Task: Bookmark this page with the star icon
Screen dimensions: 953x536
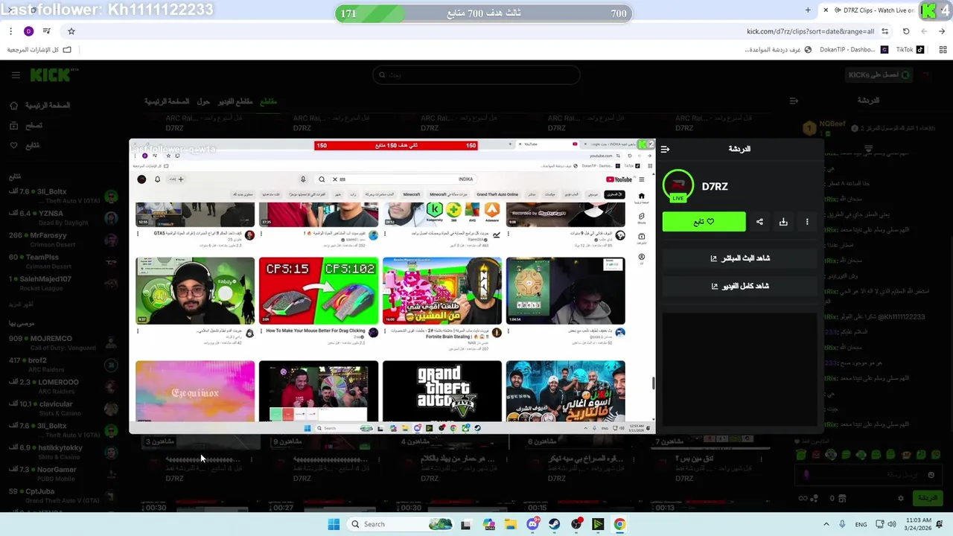Action: [x=71, y=31]
